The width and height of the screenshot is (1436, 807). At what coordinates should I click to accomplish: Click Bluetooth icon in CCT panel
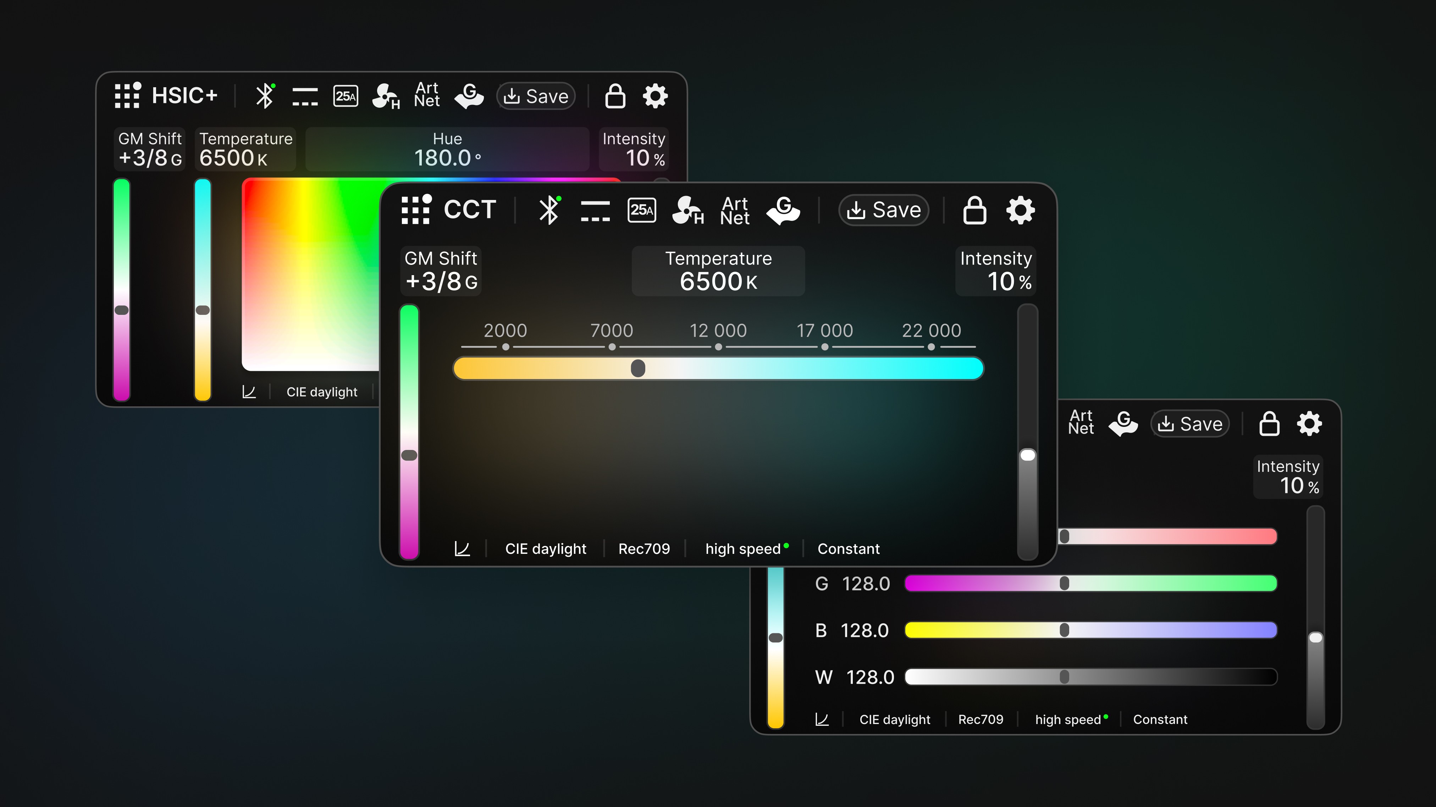[549, 210]
